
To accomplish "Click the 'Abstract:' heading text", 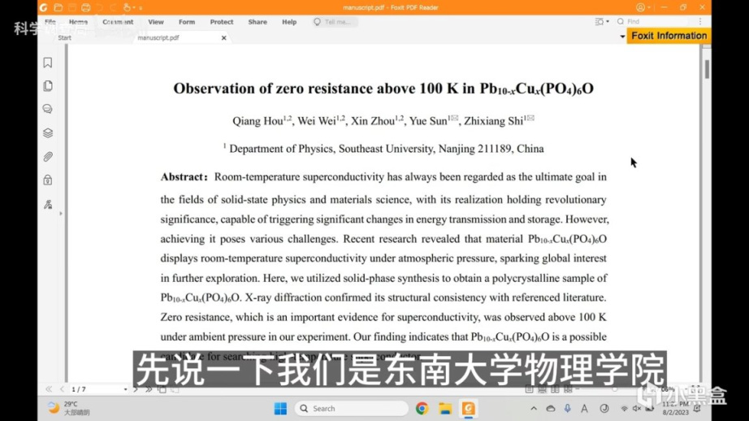I will tap(184, 177).
